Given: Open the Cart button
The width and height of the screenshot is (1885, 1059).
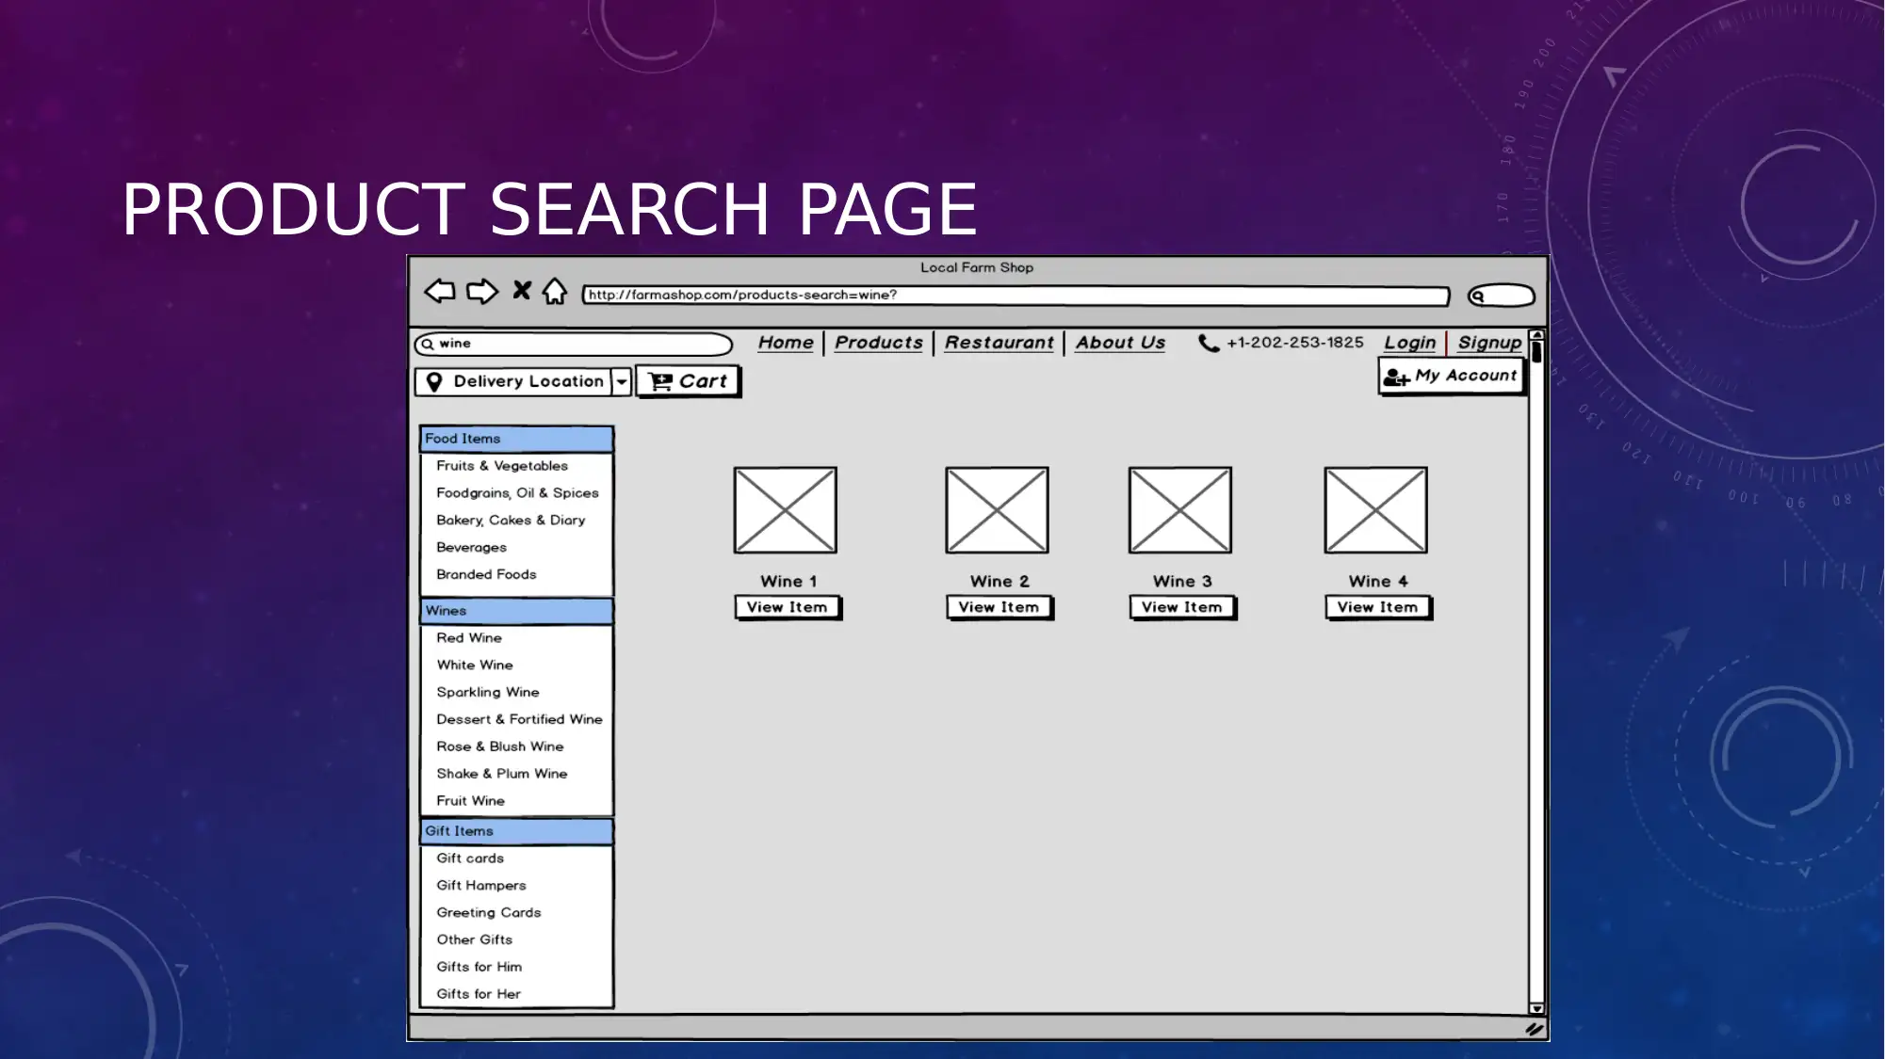Looking at the screenshot, I should (x=689, y=381).
